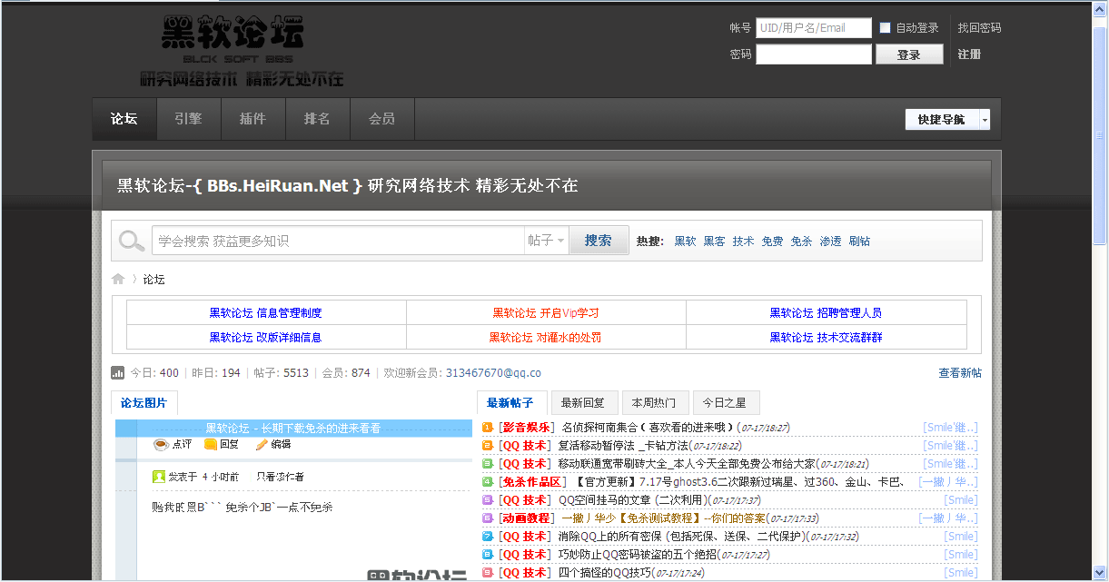
Task: Open the 注册 link
Action: [969, 54]
